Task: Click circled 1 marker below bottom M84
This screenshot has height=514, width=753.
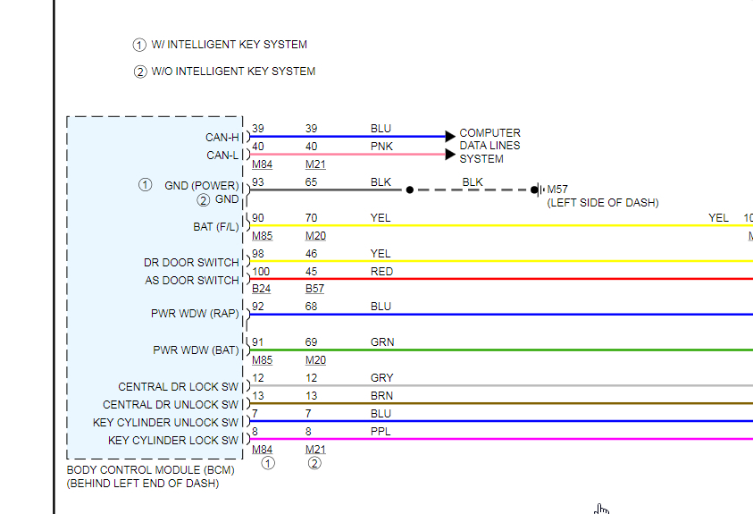Action: click(268, 464)
